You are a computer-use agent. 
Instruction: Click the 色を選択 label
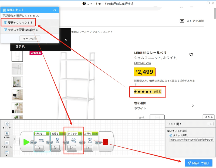[x=140, y=103]
